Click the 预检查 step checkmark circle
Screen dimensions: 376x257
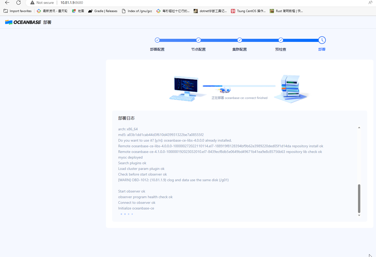click(281, 40)
